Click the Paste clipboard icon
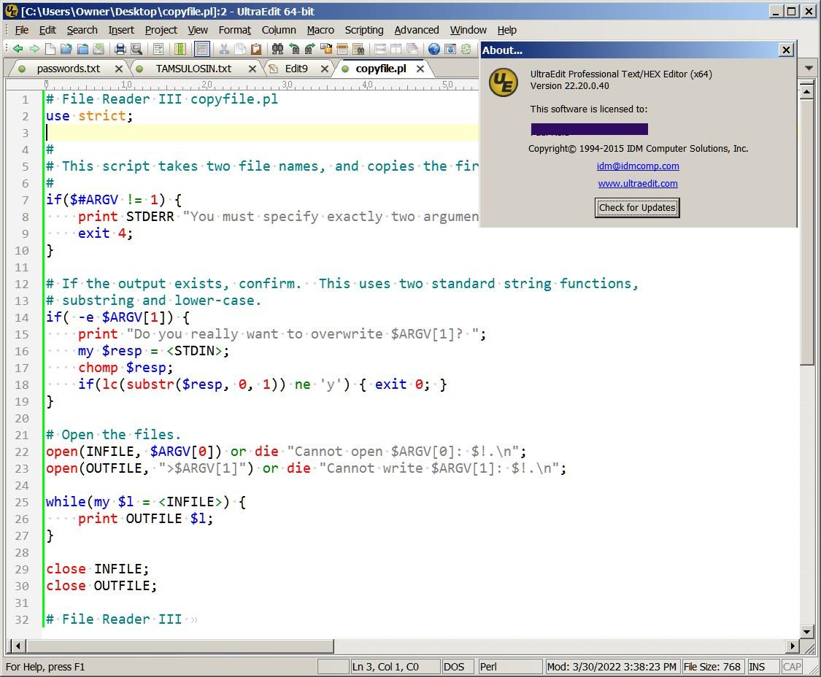The height and width of the screenshot is (677, 821). point(256,49)
